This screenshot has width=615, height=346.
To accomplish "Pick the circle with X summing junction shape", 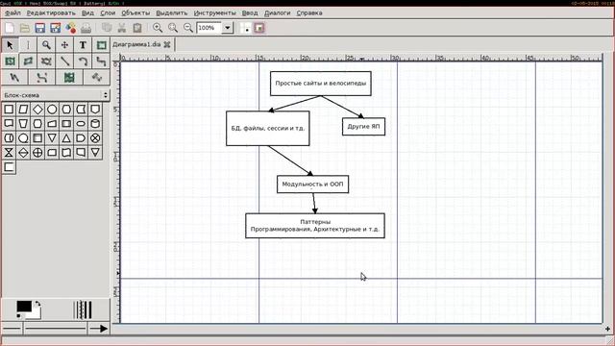I will click(x=95, y=138).
